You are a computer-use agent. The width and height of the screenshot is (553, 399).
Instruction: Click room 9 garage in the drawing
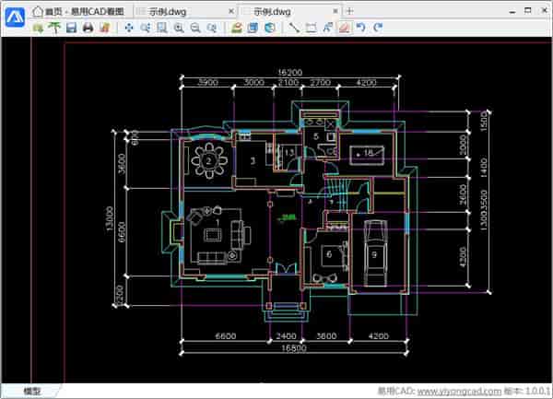point(376,252)
